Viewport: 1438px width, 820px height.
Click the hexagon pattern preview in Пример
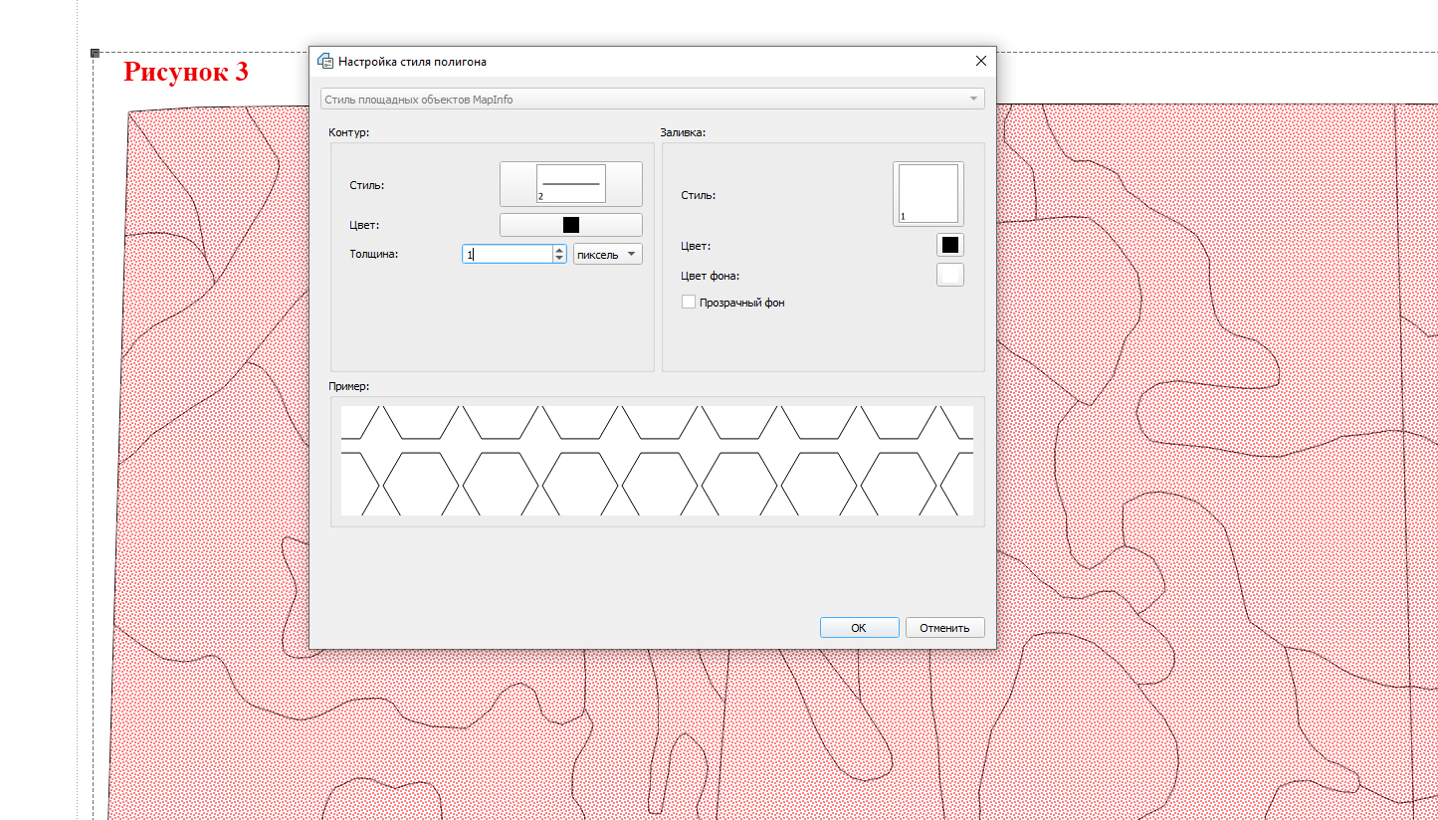tap(657, 461)
